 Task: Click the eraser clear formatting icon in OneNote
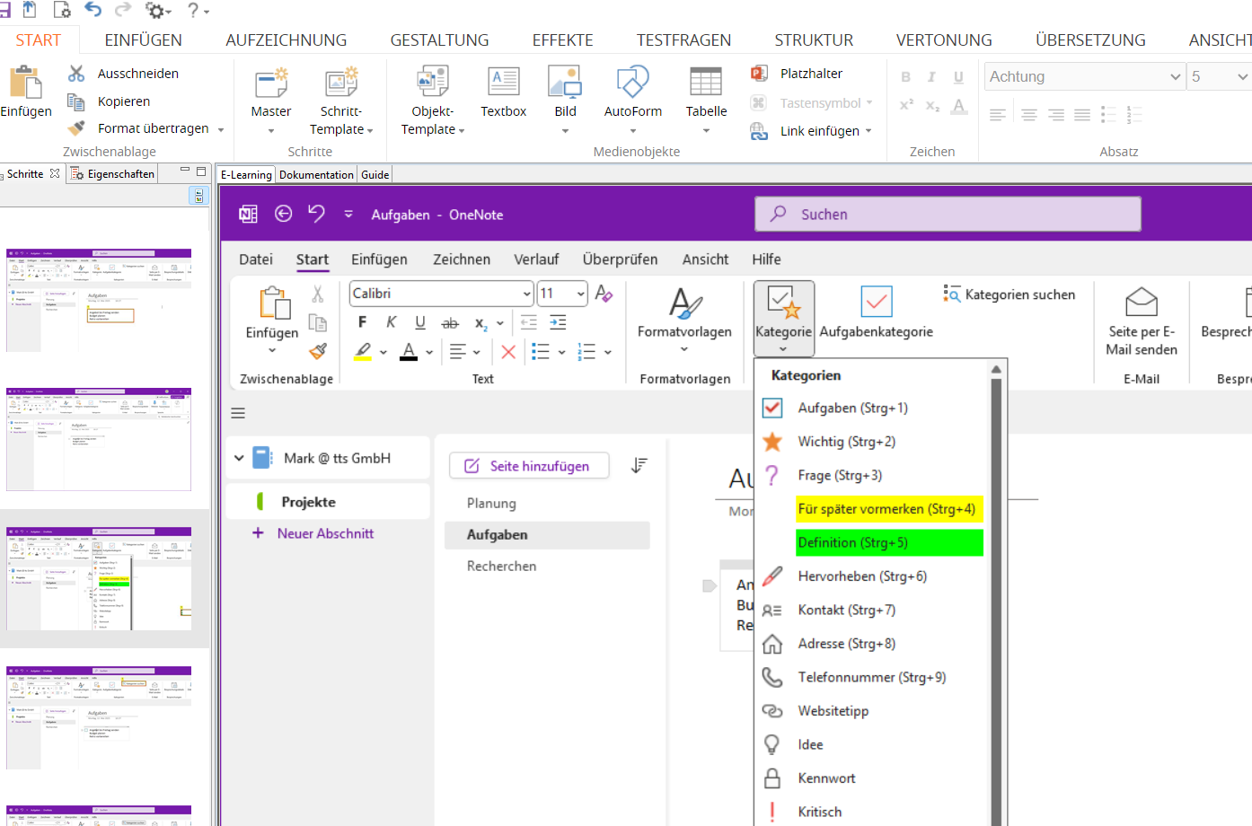[604, 294]
